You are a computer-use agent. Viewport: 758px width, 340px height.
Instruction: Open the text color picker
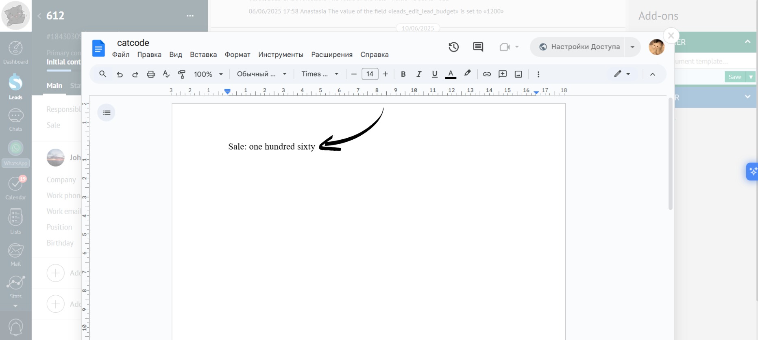[x=451, y=74]
